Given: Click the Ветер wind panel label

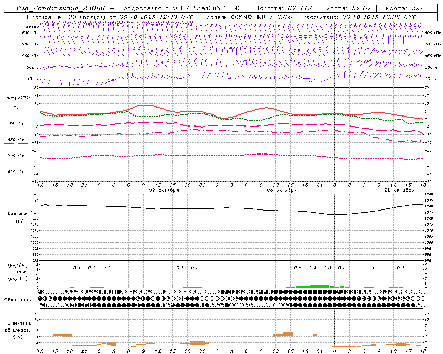Looking at the screenshot, I should (32, 26).
